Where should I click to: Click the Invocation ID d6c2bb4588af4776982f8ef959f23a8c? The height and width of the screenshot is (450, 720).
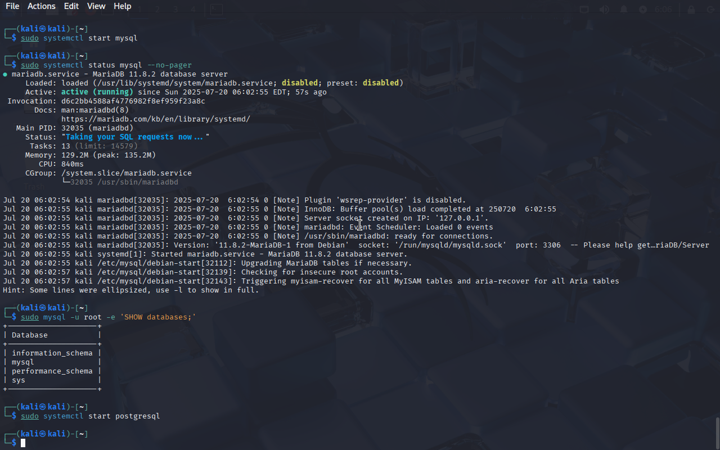tap(133, 101)
